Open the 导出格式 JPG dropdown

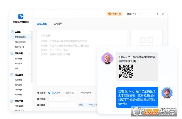coord(59,99)
